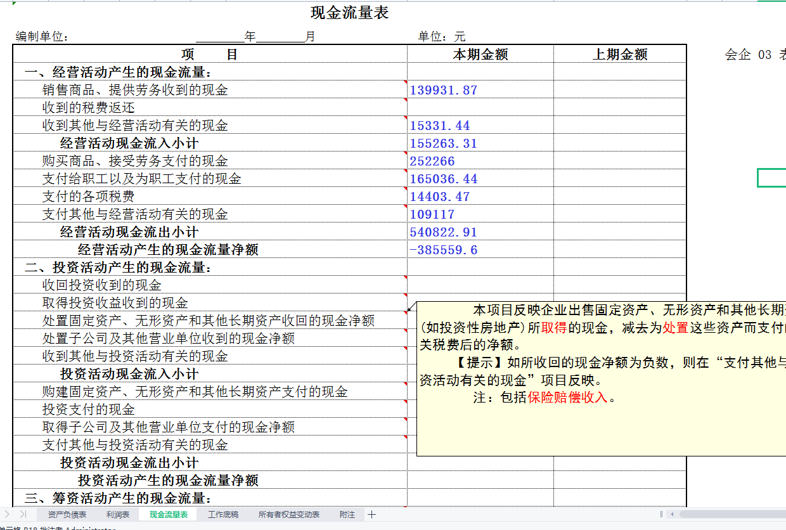Viewport: 786px width, 530px height.
Task: Select row 销售商品、提供劳务收到的现金
Action: point(135,90)
